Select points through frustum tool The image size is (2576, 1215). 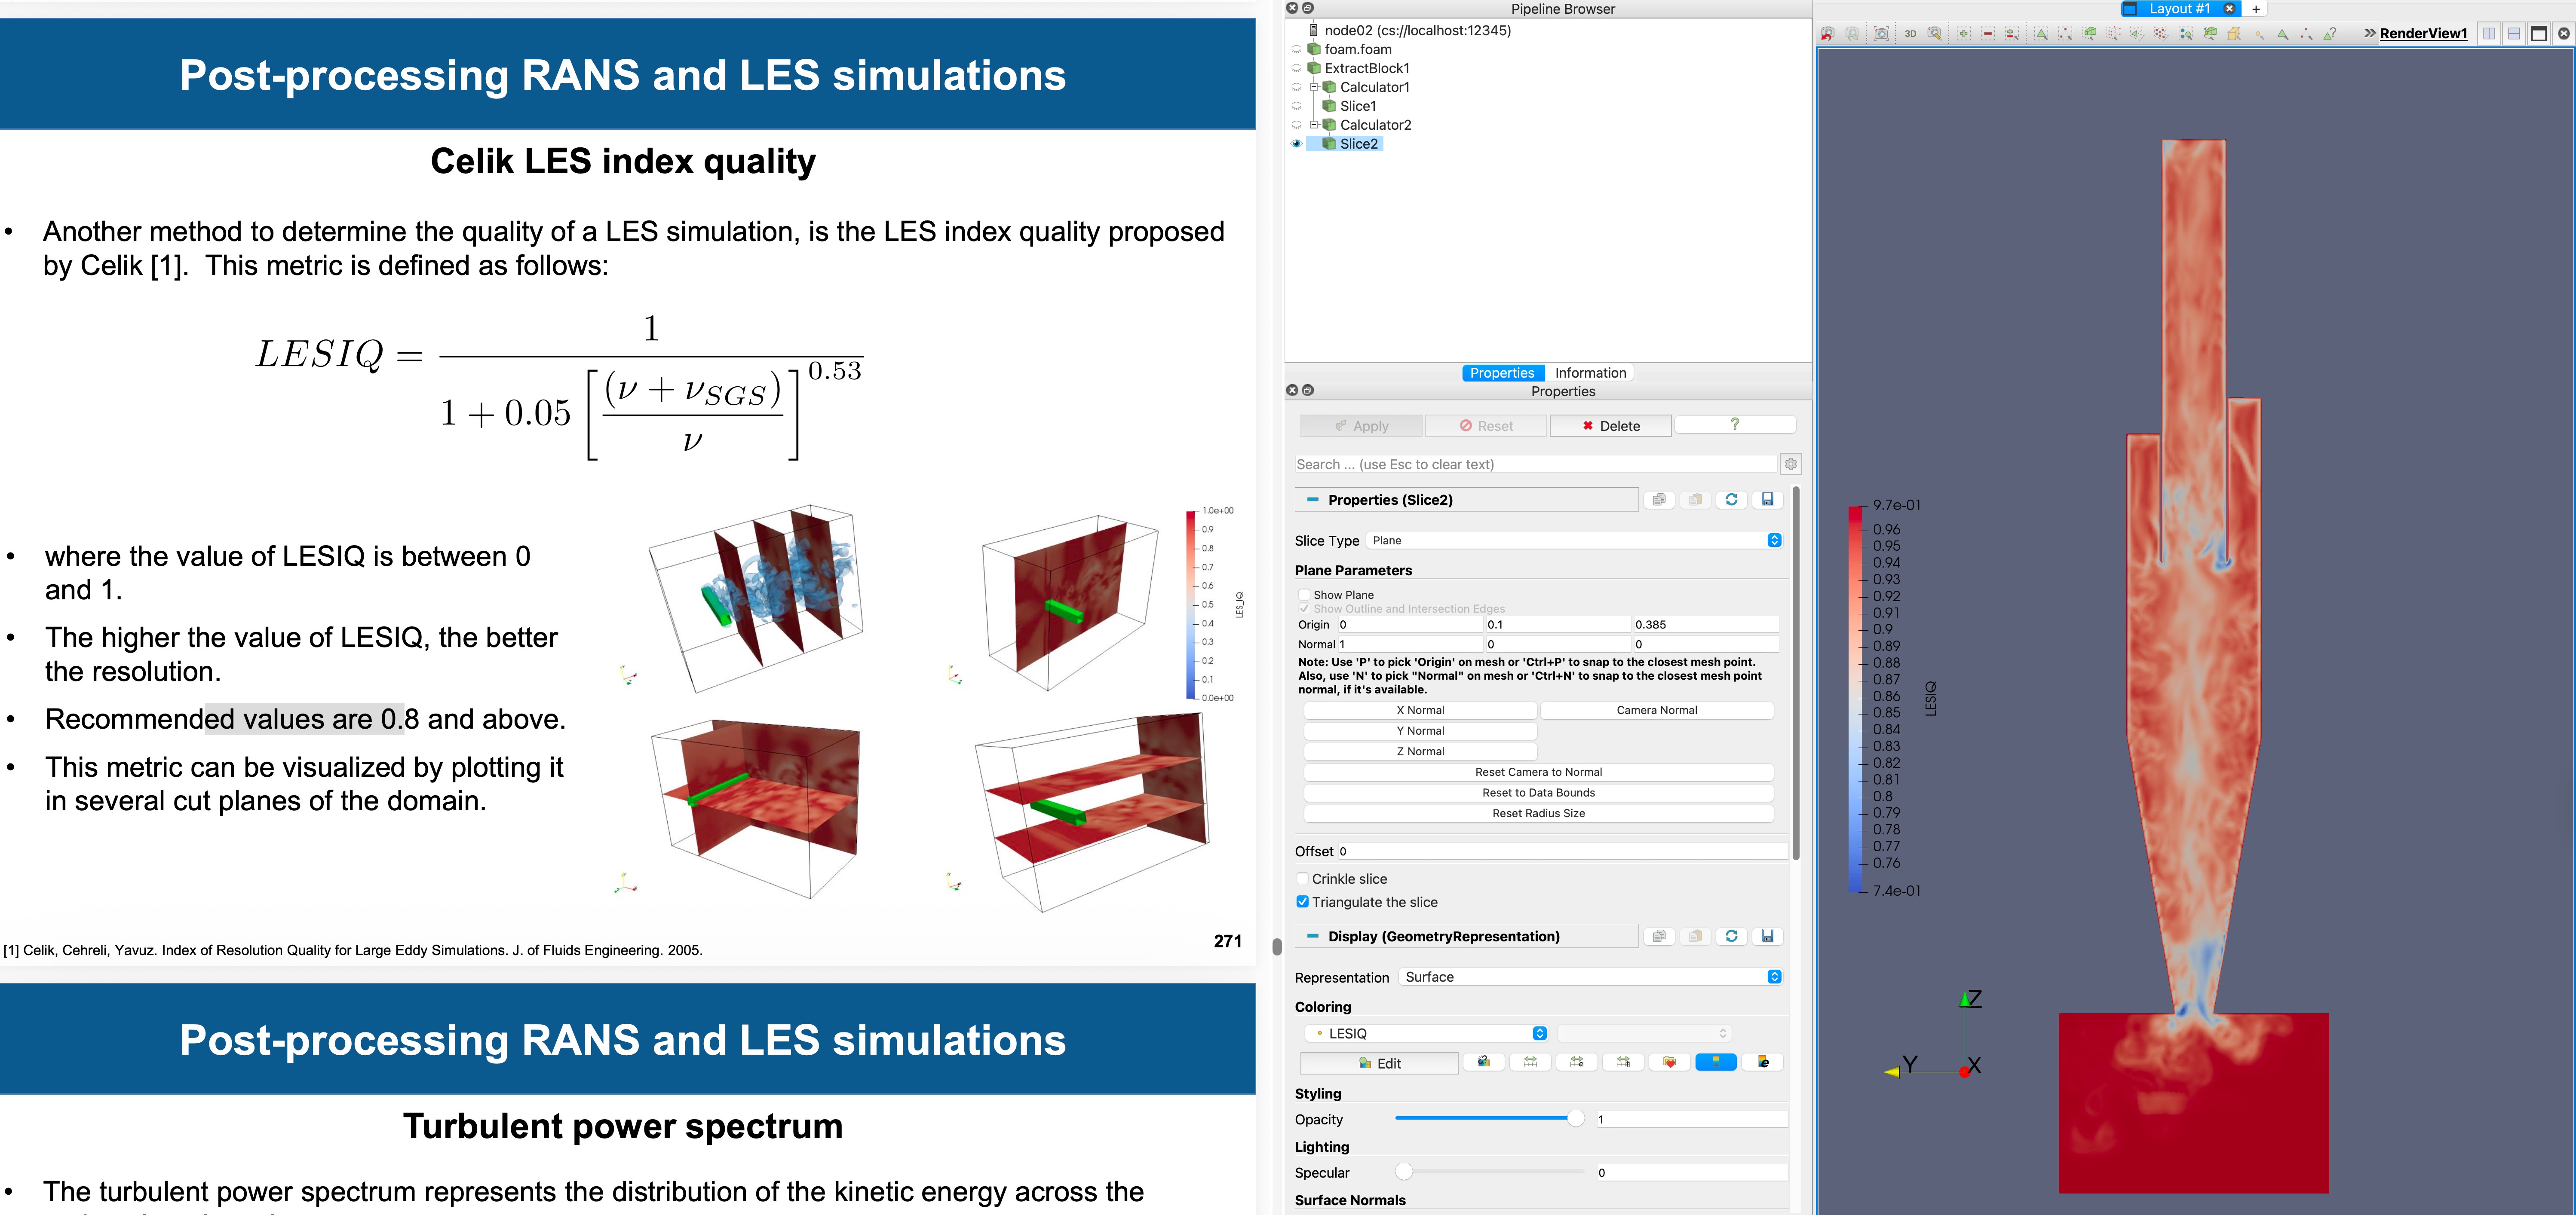(x=2114, y=34)
